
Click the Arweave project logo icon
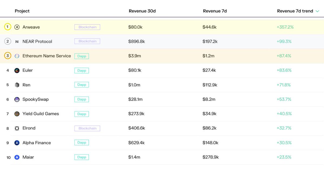pyautogui.click(x=17, y=27)
